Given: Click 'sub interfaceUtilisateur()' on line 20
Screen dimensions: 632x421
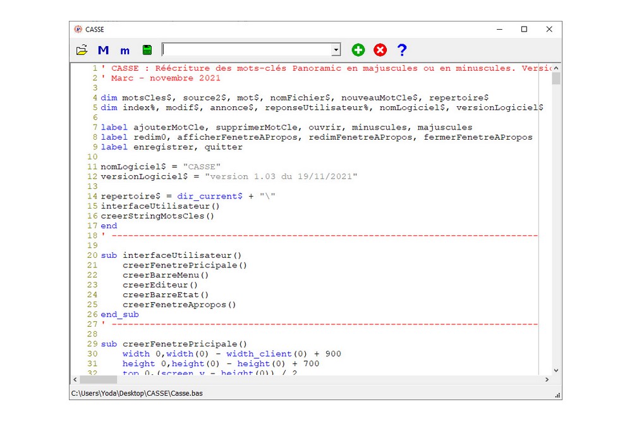Looking at the screenshot, I should [x=171, y=255].
